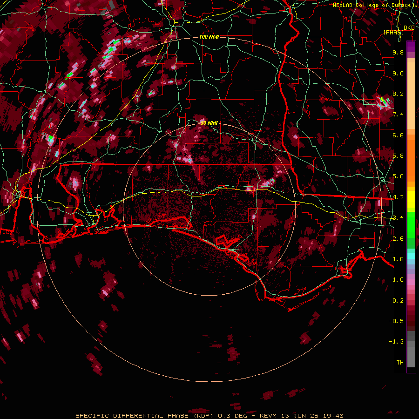Click the NEXLAB-College of DuPage credit text
The height and width of the screenshot is (419, 419).
click(375, 5)
